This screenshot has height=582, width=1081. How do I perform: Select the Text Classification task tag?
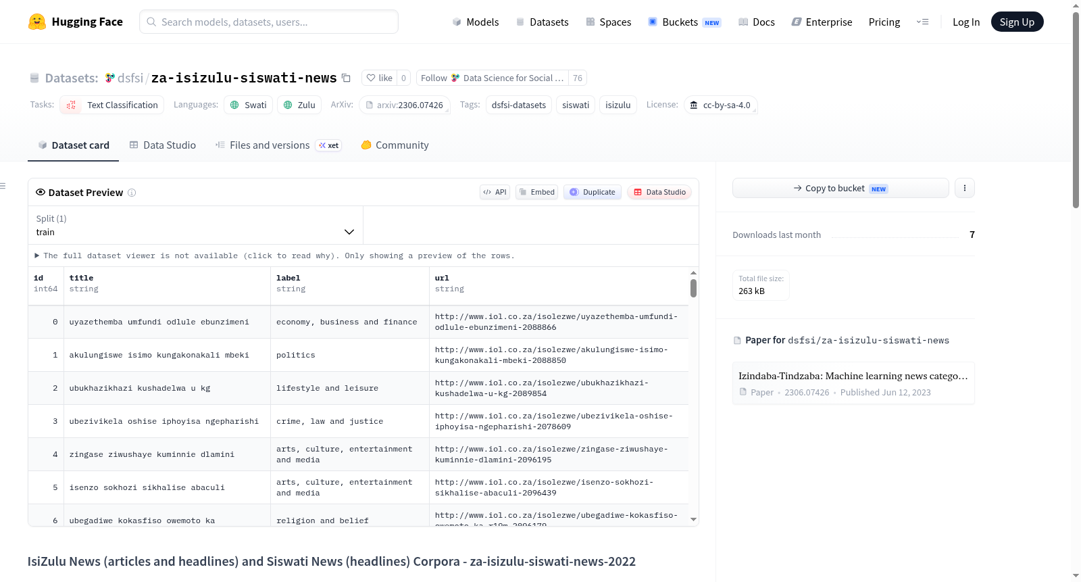[x=112, y=105]
